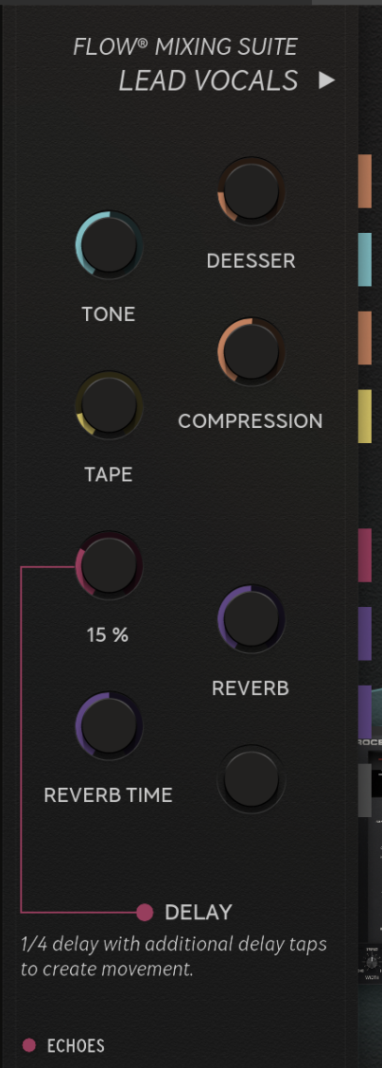The width and height of the screenshot is (382, 1068).
Task: Adjust the cyan TONE knob
Action: pyautogui.click(x=109, y=245)
